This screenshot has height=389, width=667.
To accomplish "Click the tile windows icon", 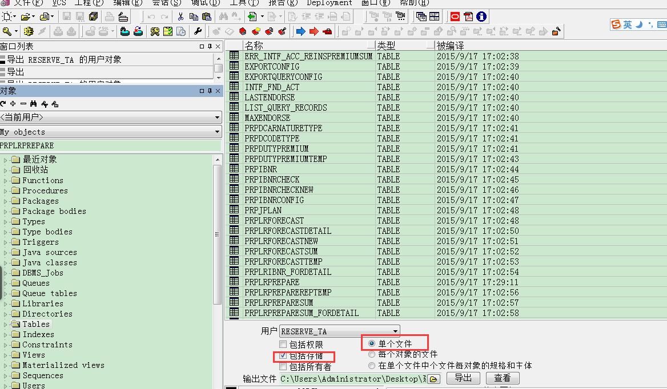I will click(435, 17).
